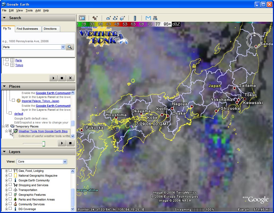The height and width of the screenshot is (213, 274).
Task: Click the Gas, Food, Lodging layer icon
Action: click(x=15, y=171)
